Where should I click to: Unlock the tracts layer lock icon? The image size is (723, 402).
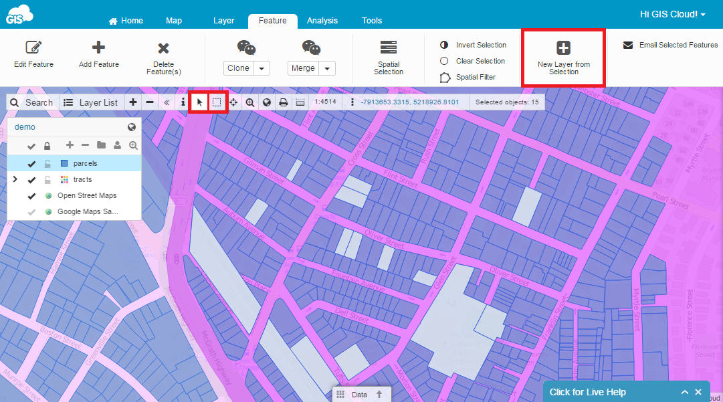pos(47,179)
